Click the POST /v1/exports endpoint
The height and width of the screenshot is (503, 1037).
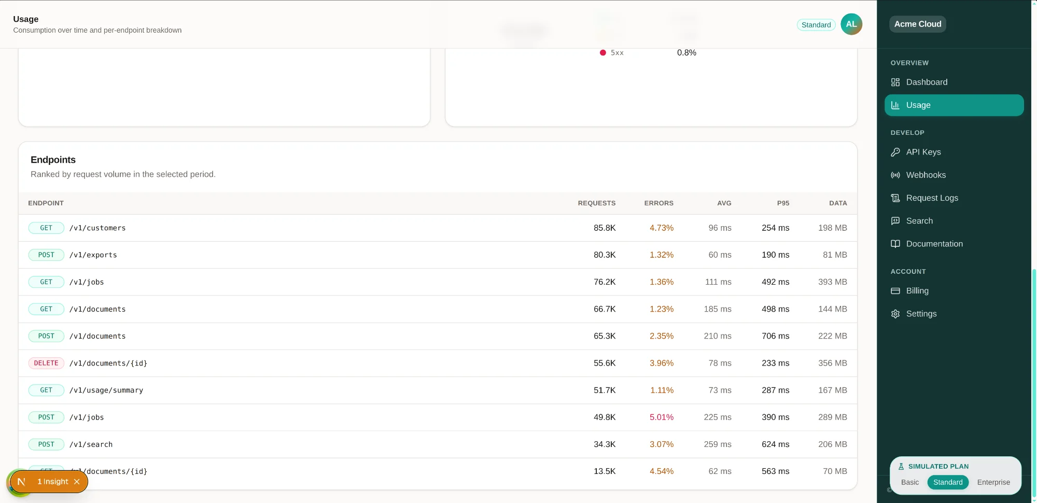click(x=93, y=255)
